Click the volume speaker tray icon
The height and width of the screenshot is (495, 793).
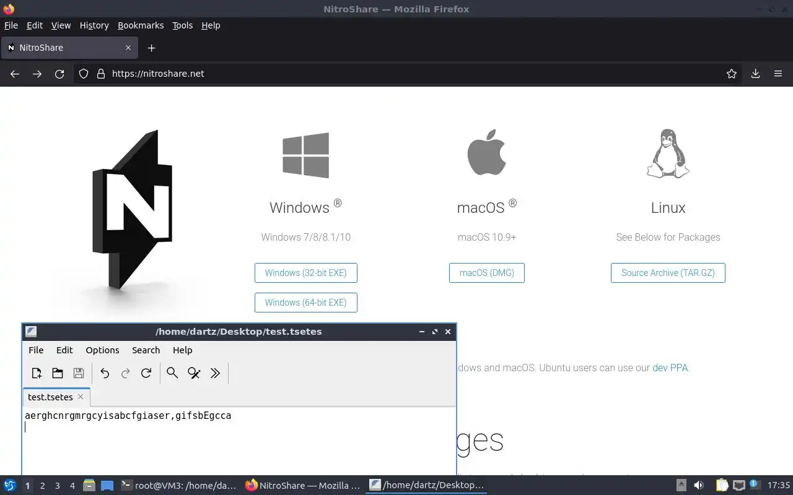pyautogui.click(x=699, y=486)
